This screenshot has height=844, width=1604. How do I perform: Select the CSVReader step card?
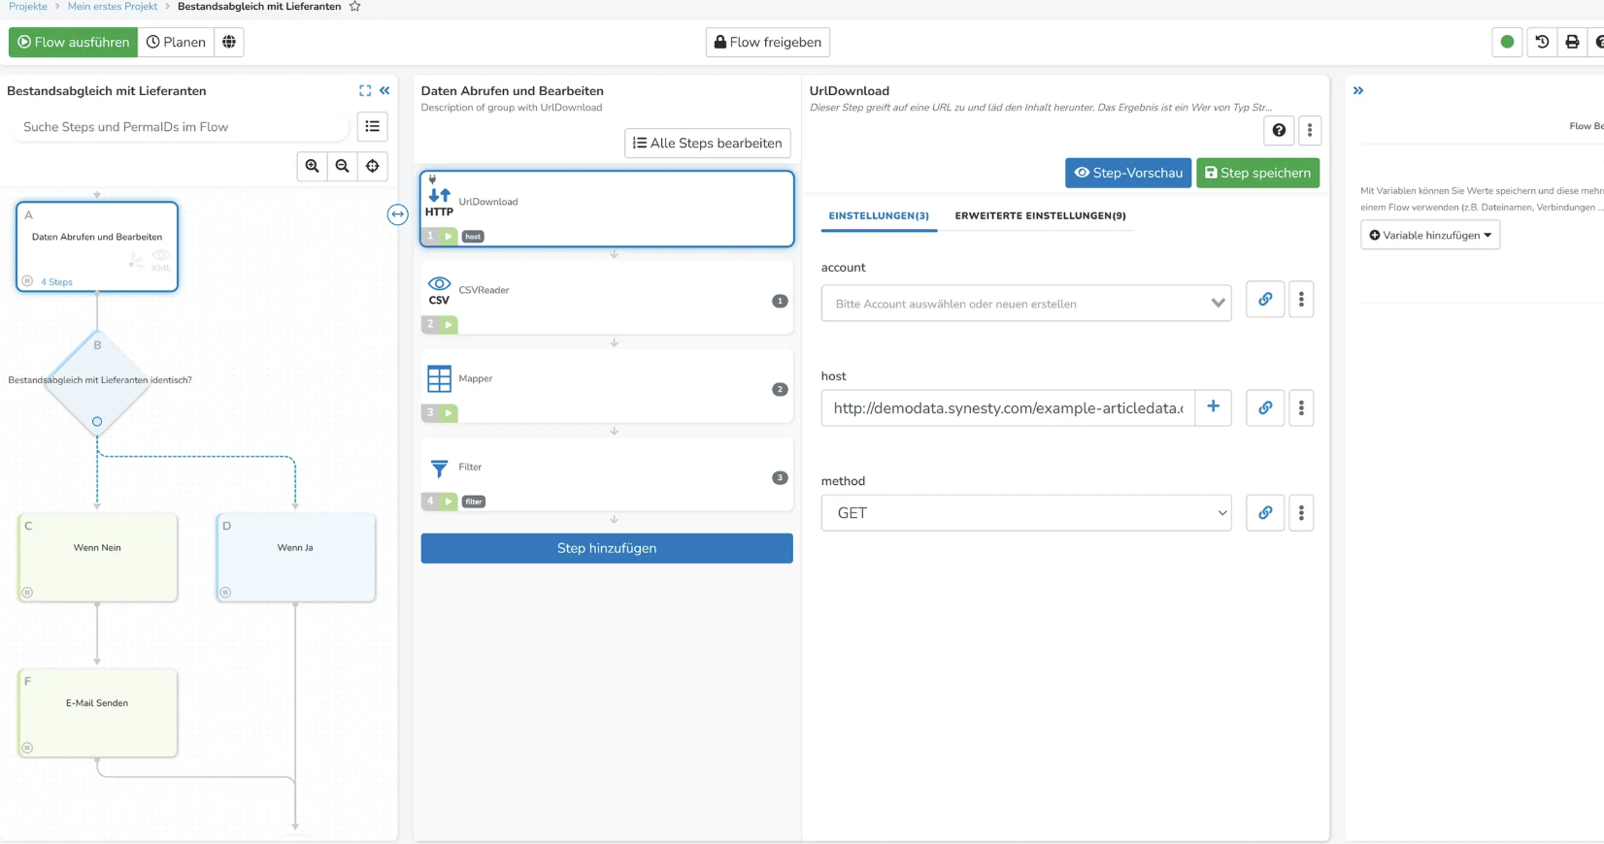pos(607,298)
